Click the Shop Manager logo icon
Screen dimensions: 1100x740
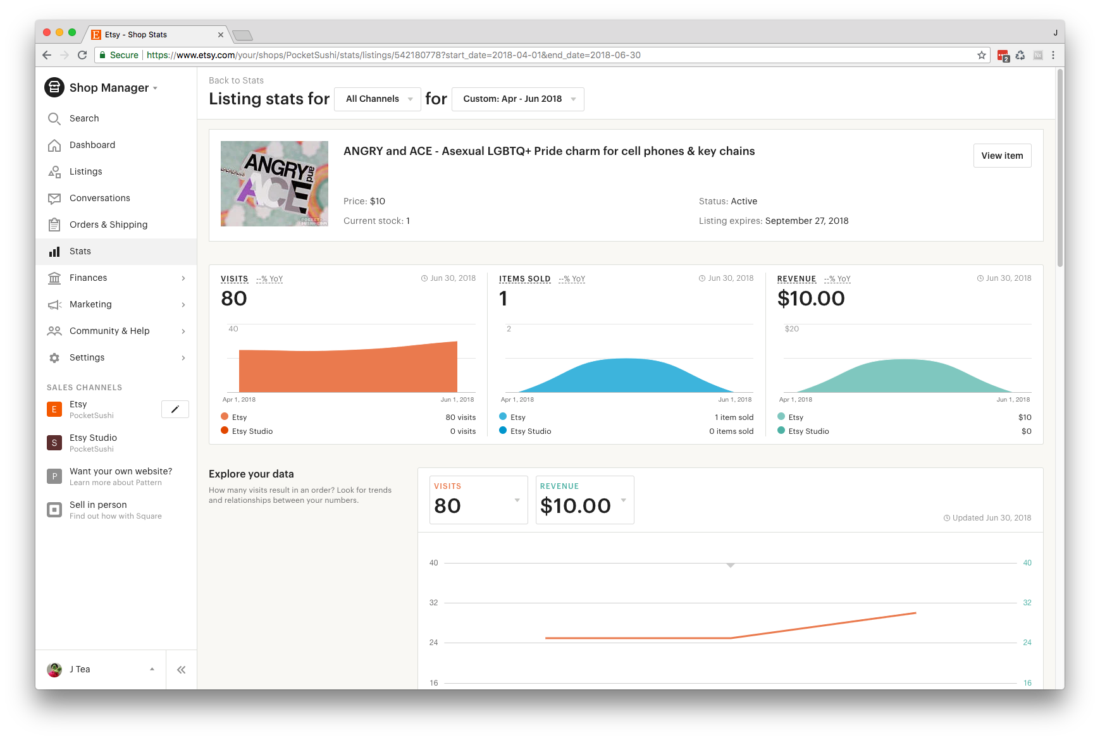coord(54,87)
